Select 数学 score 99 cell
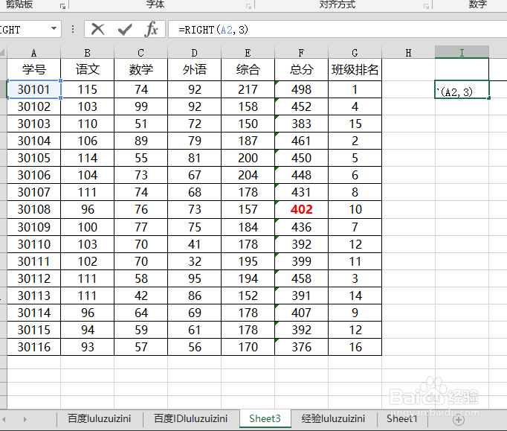This screenshot has width=507, height=431. click(x=141, y=106)
